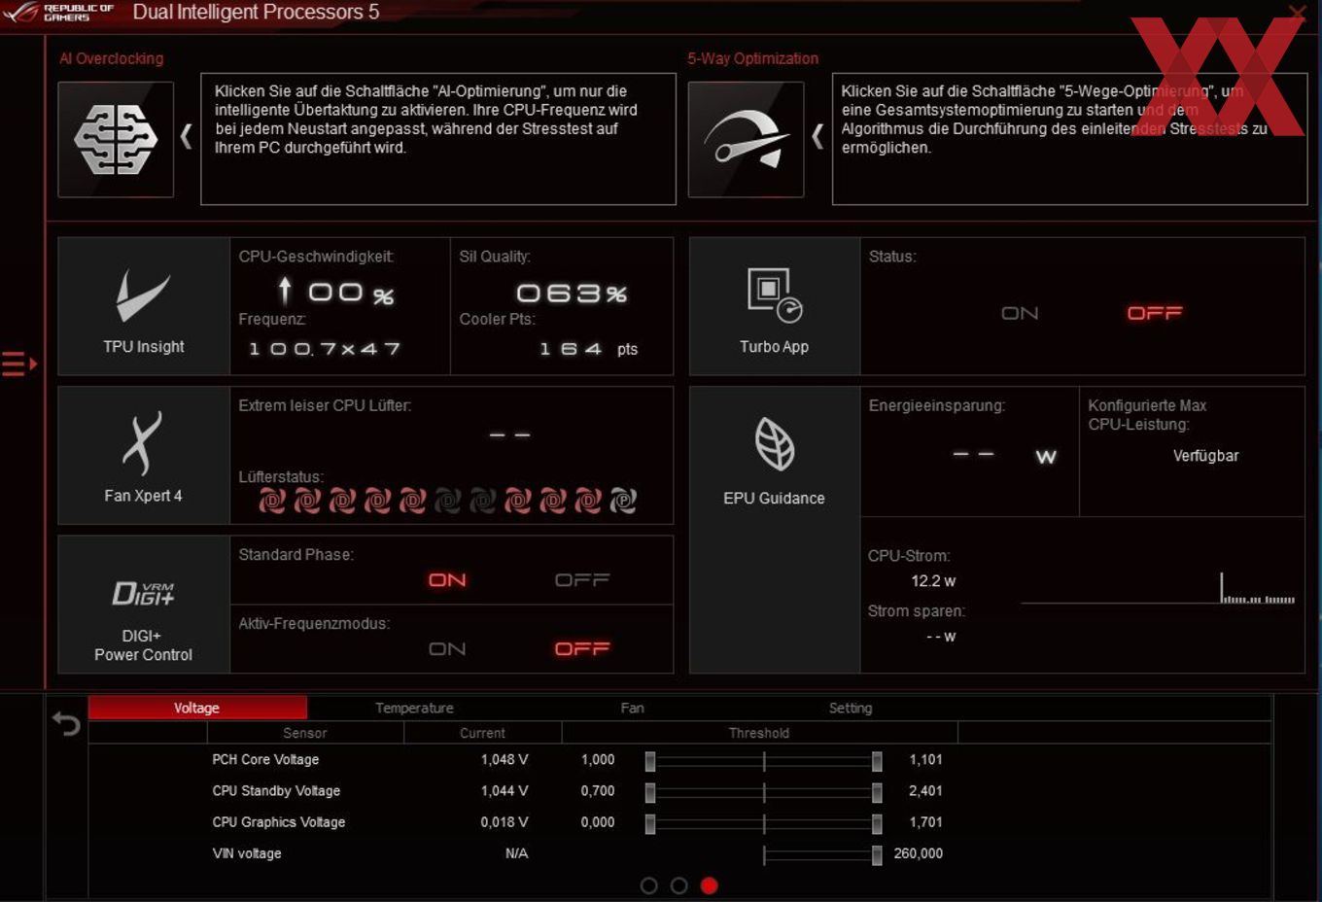
Task: Start 5-Way Optimization via speedometer icon
Action: pyautogui.click(x=746, y=139)
